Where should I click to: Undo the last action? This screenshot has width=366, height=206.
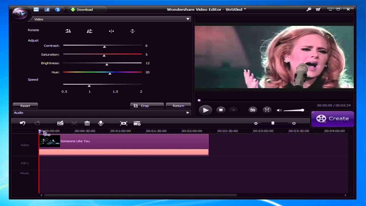(23, 123)
